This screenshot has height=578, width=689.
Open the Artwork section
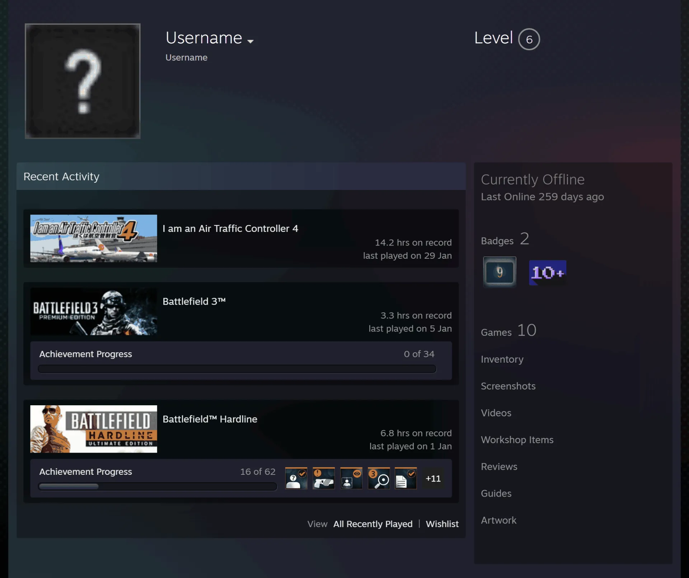click(x=498, y=520)
